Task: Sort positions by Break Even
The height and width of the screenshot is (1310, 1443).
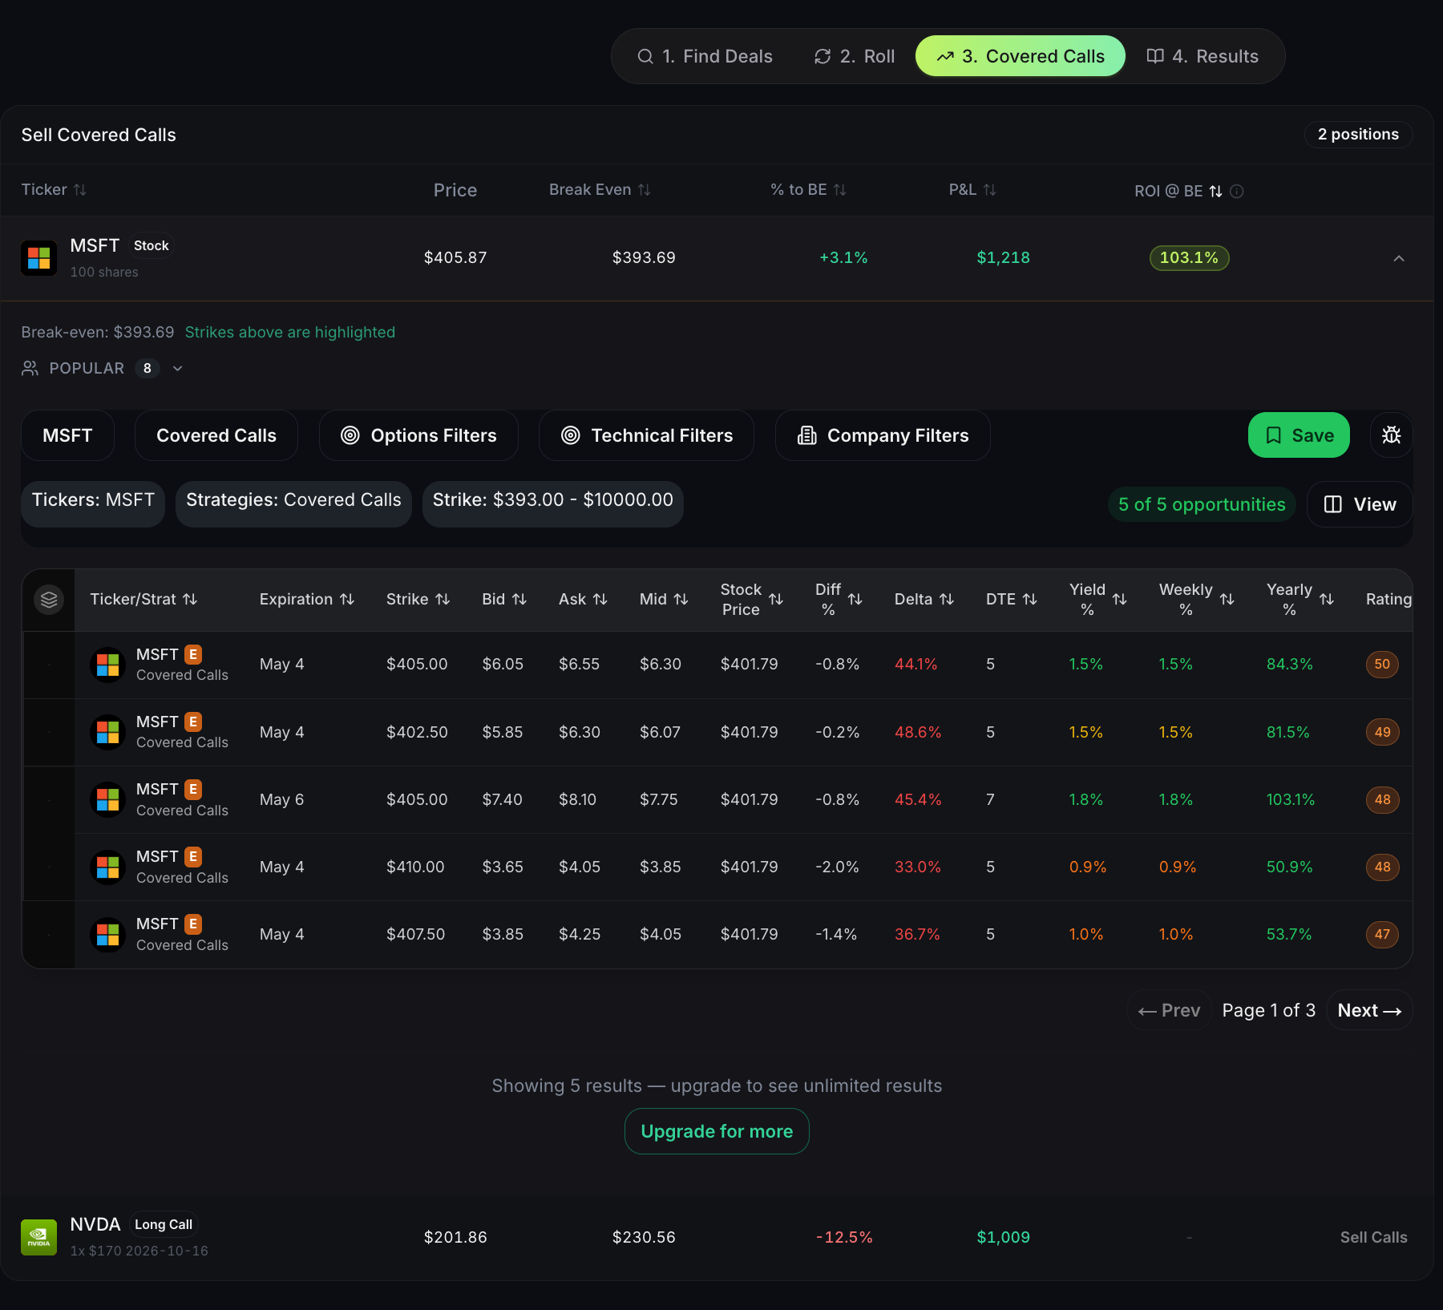Action: pyautogui.click(x=600, y=189)
